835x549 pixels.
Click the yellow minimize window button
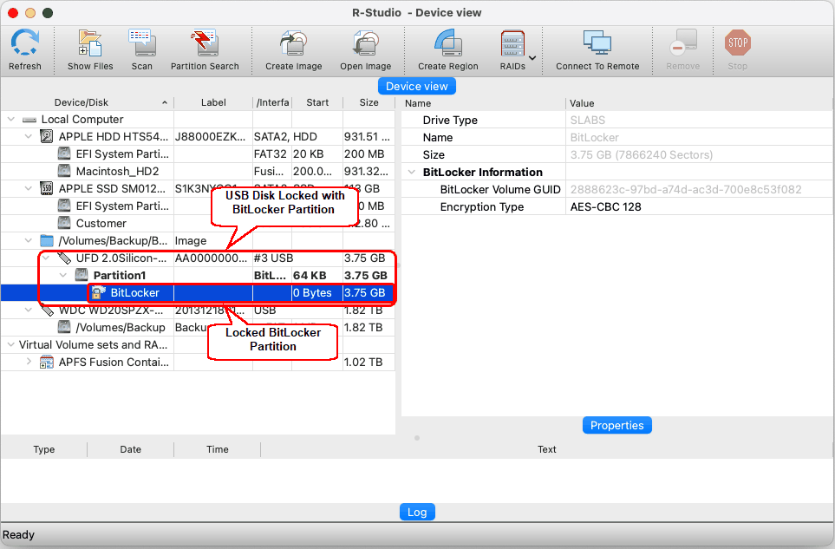30,13
